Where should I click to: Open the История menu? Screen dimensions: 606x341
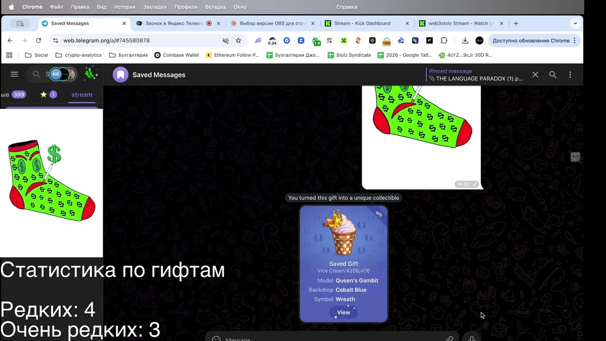point(125,7)
